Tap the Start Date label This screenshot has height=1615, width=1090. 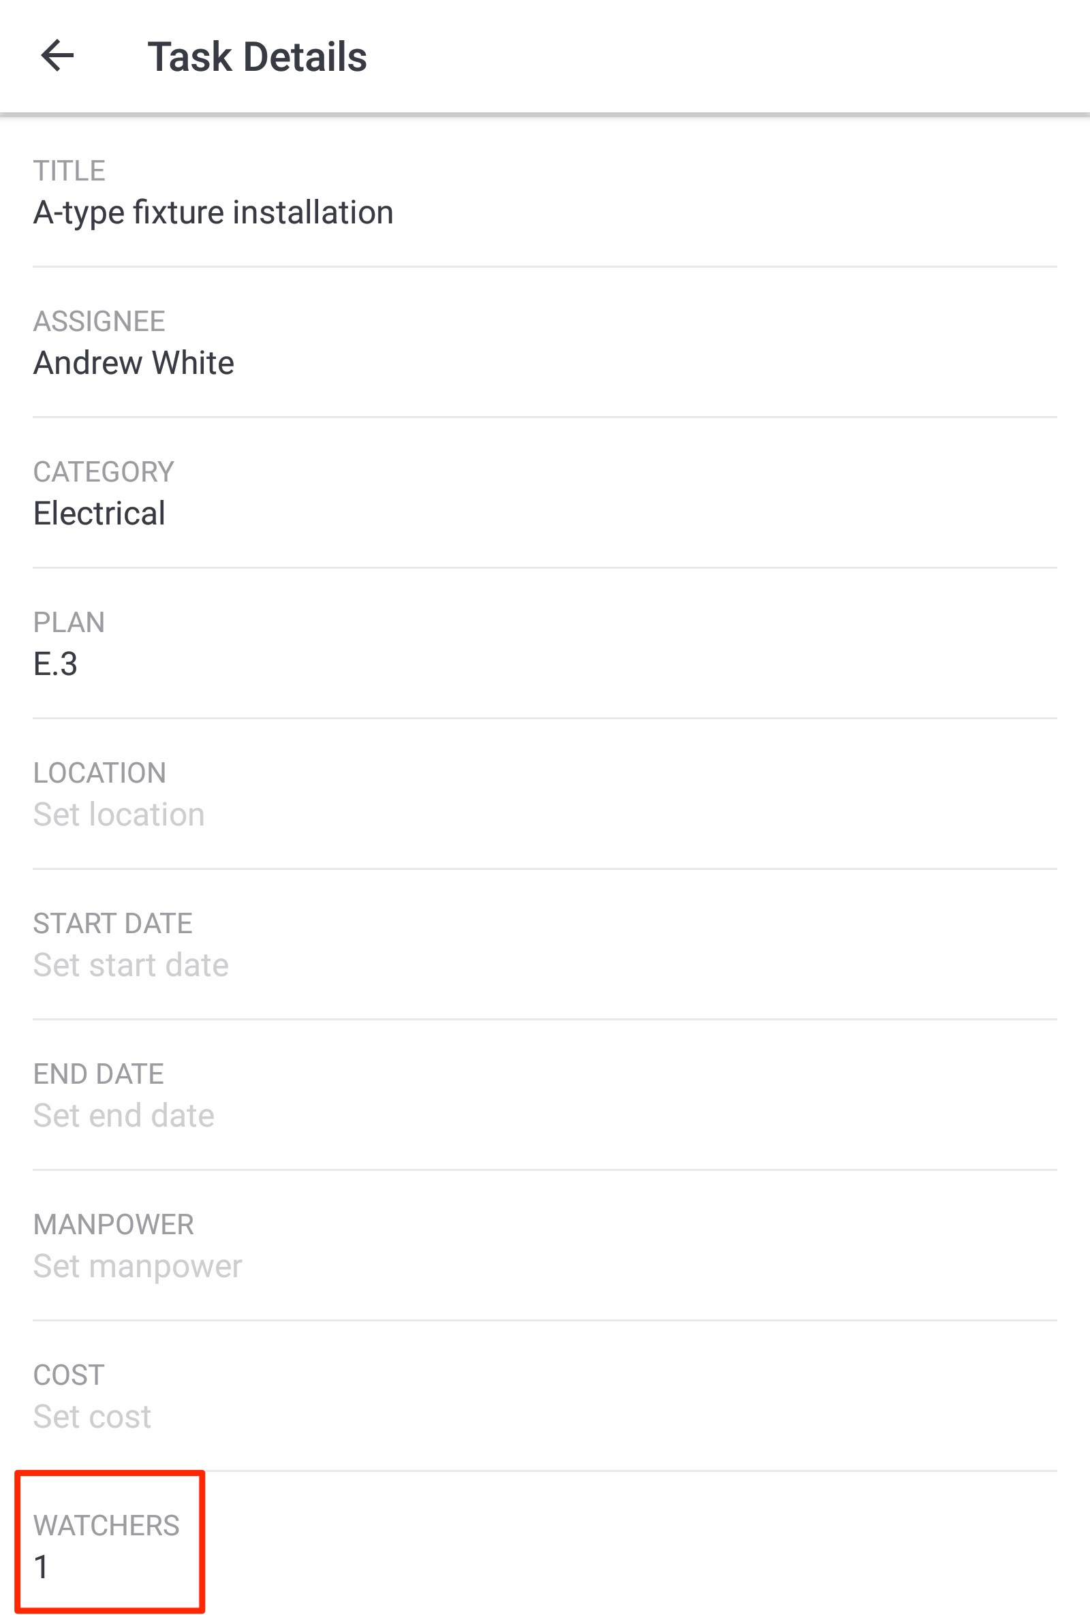click(x=112, y=924)
